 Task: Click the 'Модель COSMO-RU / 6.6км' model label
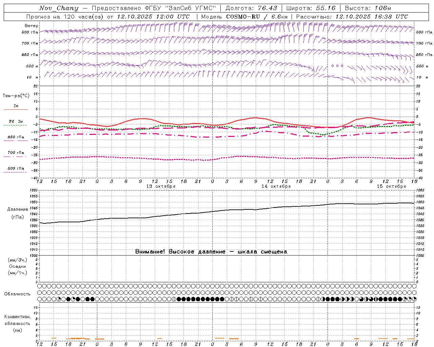point(244,17)
